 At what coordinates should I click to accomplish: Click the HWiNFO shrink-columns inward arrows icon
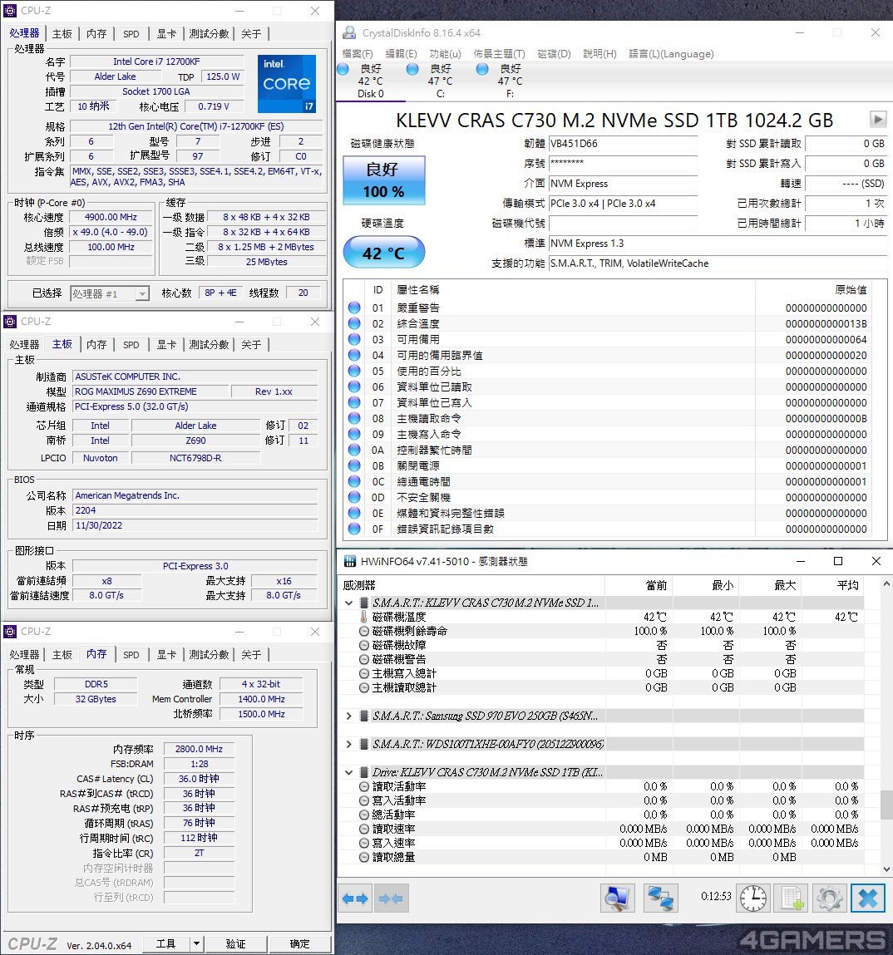391,898
